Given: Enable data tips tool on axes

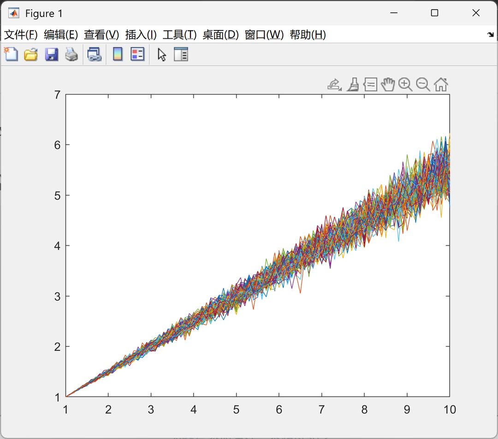Looking at the screenshot, I should tap(371, 85).
